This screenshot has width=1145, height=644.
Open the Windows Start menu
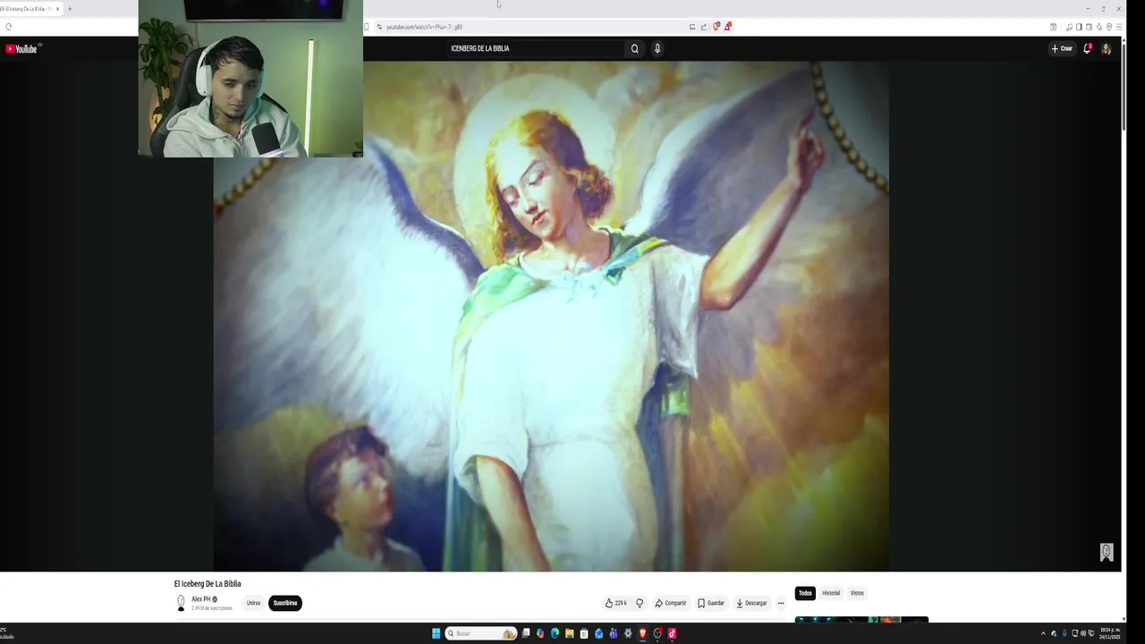point(437,633)
